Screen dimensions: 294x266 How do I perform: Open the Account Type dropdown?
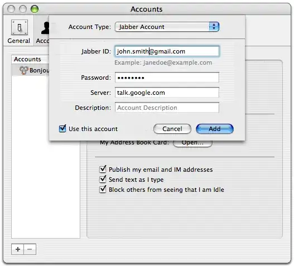pos(167,27)
